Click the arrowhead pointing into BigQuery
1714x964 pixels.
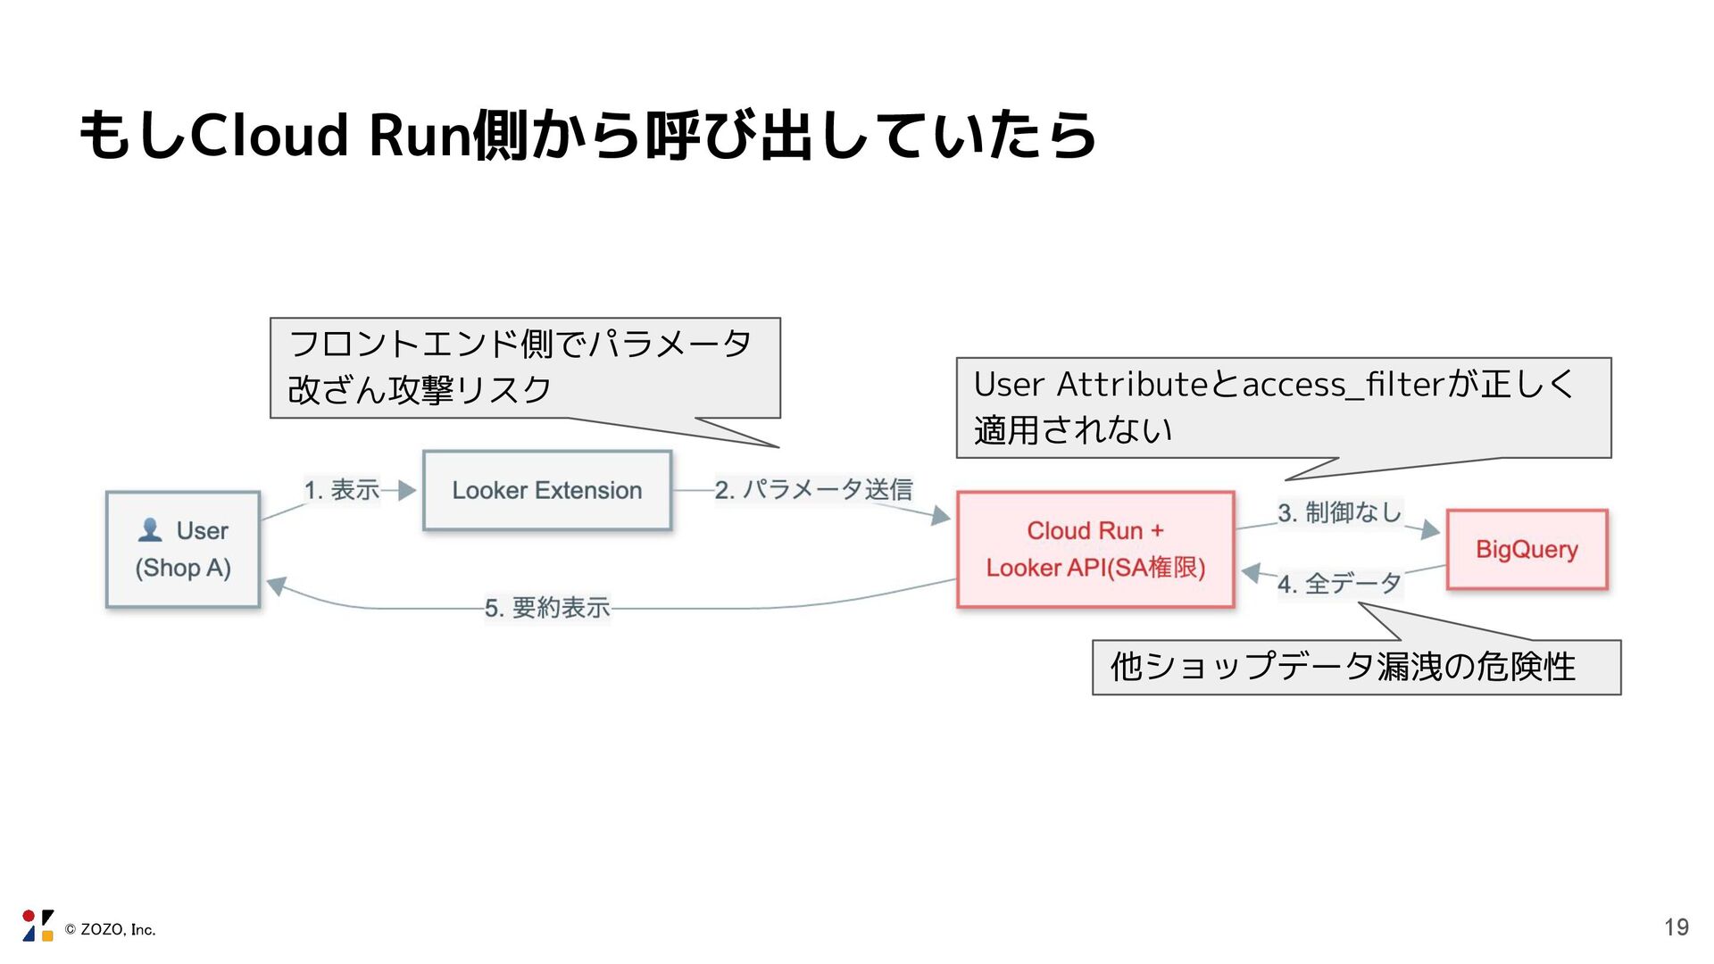[1430, 530]
